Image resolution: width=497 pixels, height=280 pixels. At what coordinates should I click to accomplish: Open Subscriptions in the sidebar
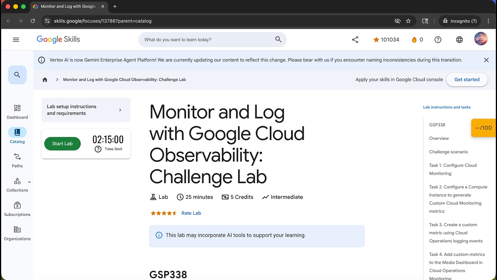click(x=17, y=209)
